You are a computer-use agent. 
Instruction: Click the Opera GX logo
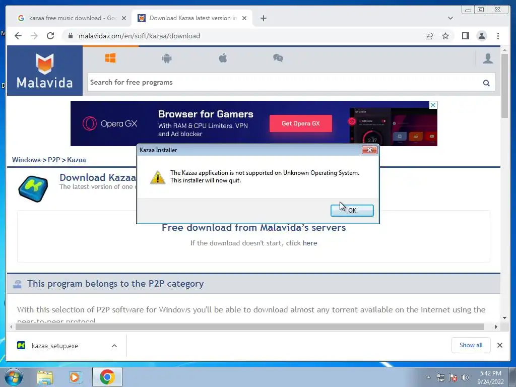coord(110,123)
